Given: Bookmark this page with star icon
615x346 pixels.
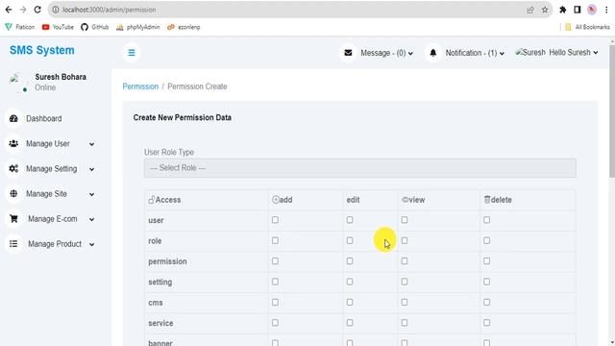Looking at the screenshot, I should click(x=545, y=10).
